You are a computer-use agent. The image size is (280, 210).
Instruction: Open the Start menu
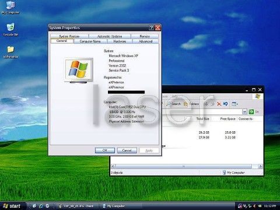(12, 206)
